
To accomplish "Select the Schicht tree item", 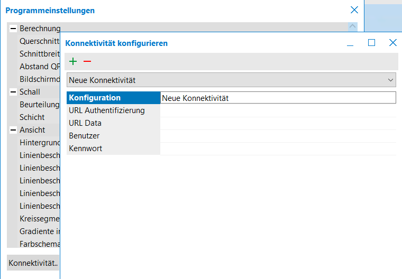I will click(x=32, y=117).
